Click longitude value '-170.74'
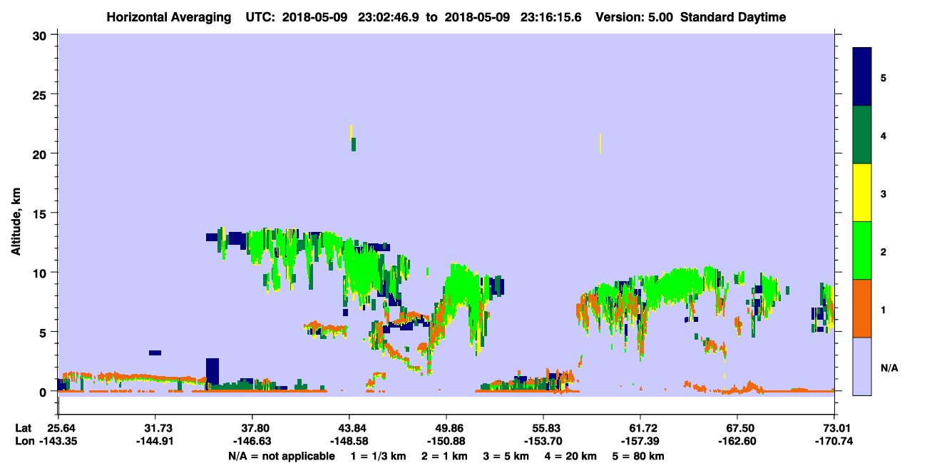Viewport: 927px width, 476px height. pos(835,440)
